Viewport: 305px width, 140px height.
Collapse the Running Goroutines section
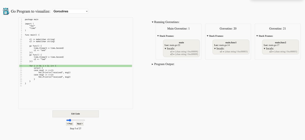(165, 22)
